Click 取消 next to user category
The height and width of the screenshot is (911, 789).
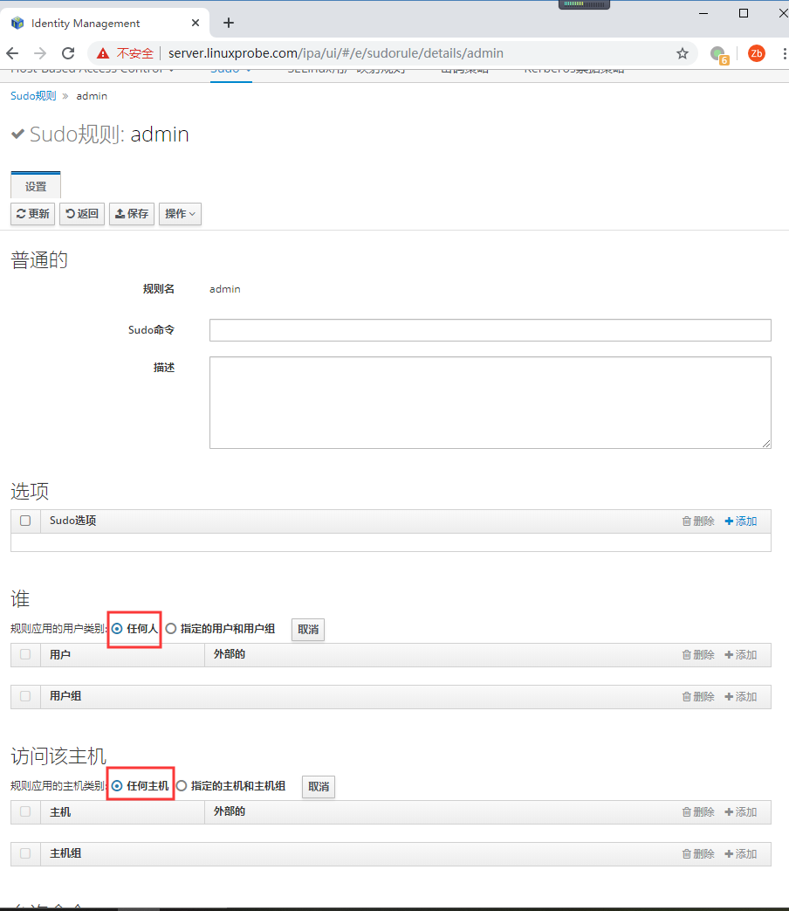tap(308, 630)
